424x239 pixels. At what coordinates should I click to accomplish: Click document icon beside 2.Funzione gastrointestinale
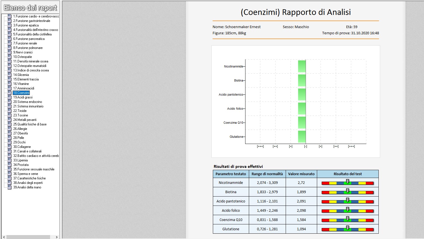click(10, 21)
